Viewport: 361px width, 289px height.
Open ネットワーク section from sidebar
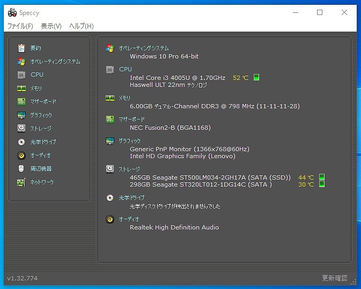(x=42, y=182)
